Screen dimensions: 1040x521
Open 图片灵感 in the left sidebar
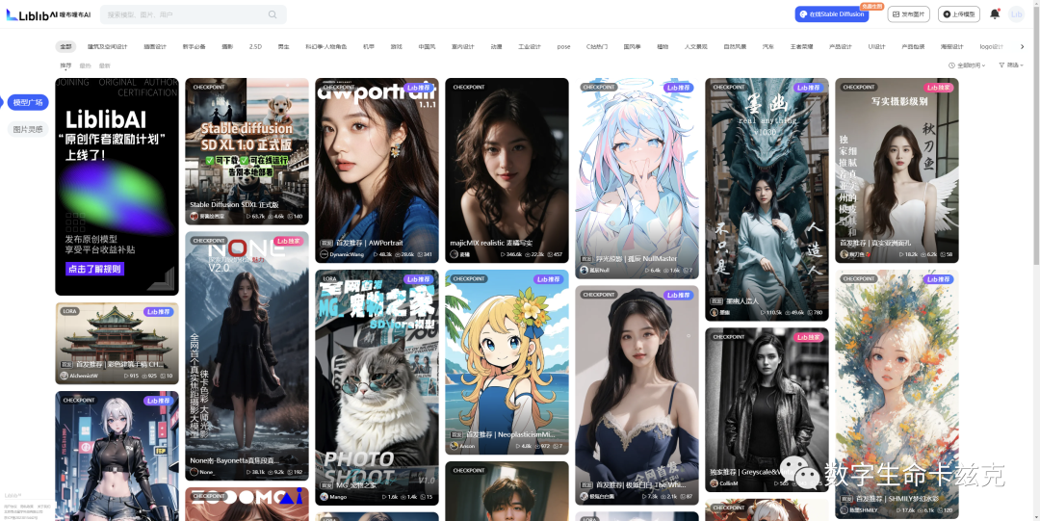coord(29,129)
